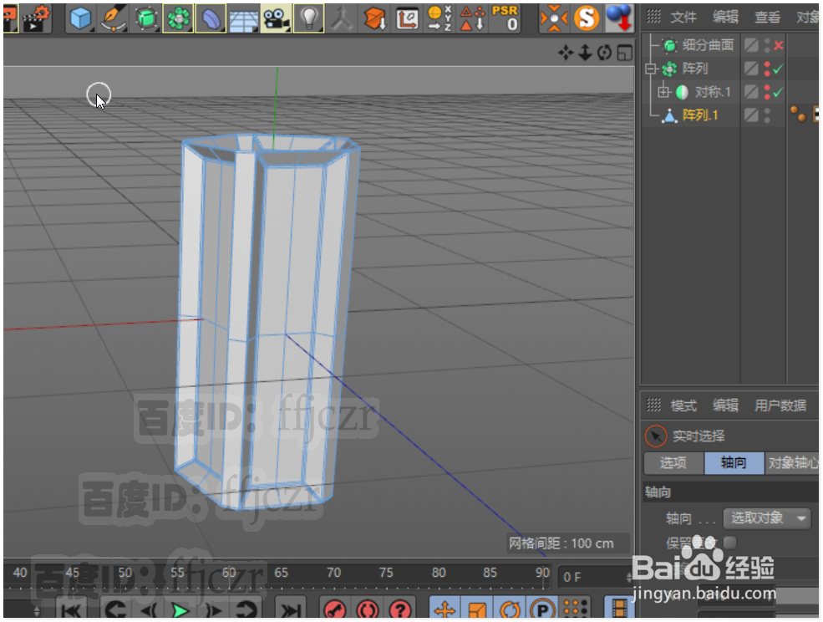Image resolution: width=823 pixels, height=622 pixels.
Task: Open 编辑 menu in object manager
Action: click(x=725, y=18)
